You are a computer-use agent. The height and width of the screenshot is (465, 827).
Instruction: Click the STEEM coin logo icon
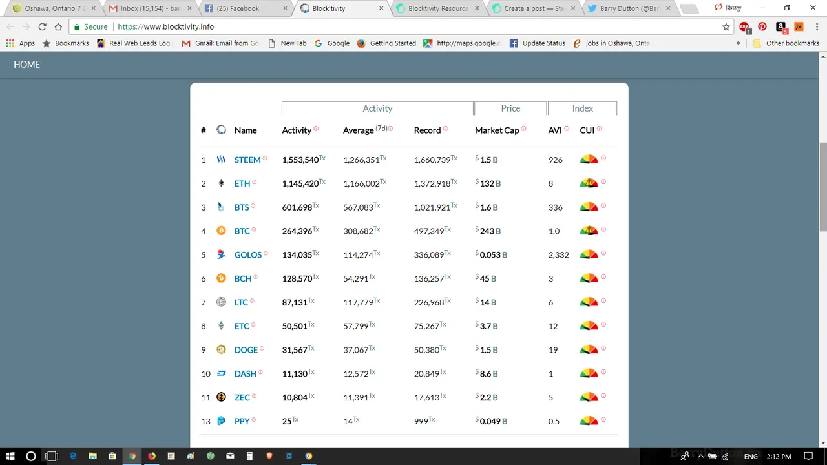tap(221, 160)
